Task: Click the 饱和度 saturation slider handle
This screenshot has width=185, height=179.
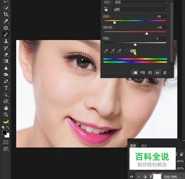Action: (147, 33)
